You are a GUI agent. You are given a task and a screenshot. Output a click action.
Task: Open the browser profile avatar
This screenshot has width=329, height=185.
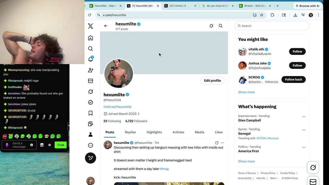click(x=311, y=15)
